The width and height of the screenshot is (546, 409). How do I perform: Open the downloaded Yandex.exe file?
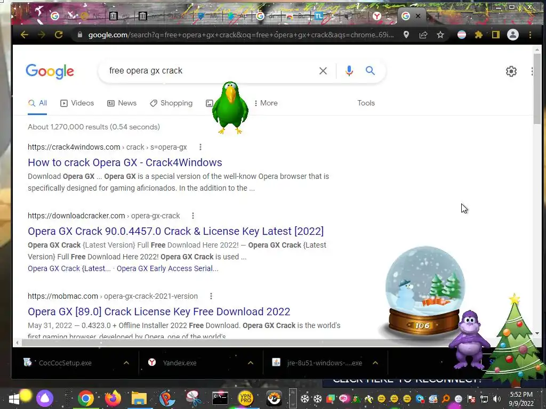tap(180, 363)
